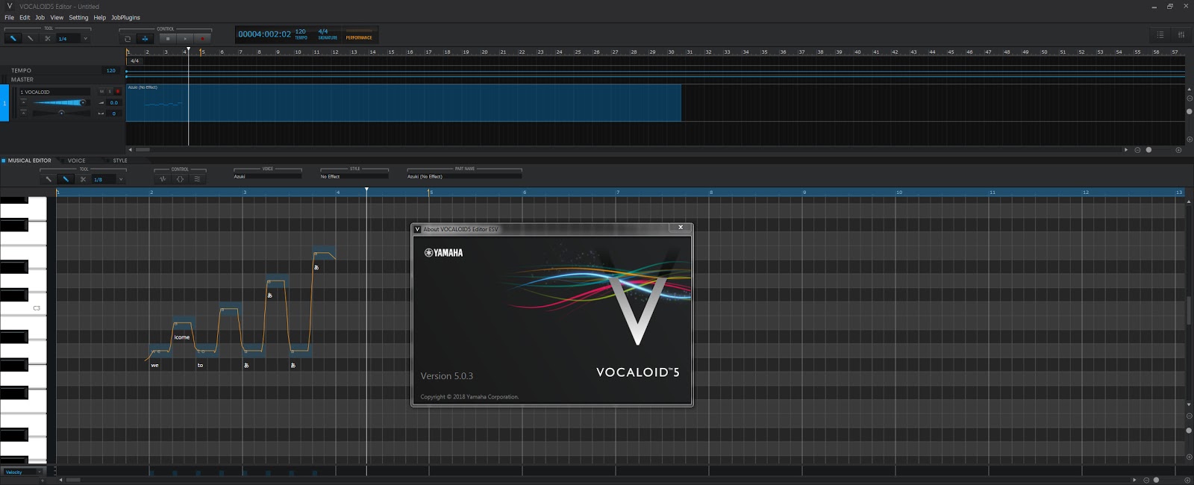Toggle the waveform display control icon
The width and height of the screenshot is (1194, 485).
(163, 179)
